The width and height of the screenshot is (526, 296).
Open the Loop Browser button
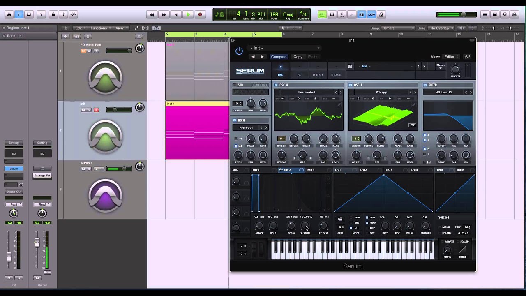point(505,15)
